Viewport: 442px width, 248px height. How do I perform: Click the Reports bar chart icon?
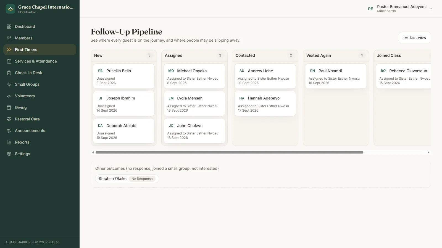(9, 142)
